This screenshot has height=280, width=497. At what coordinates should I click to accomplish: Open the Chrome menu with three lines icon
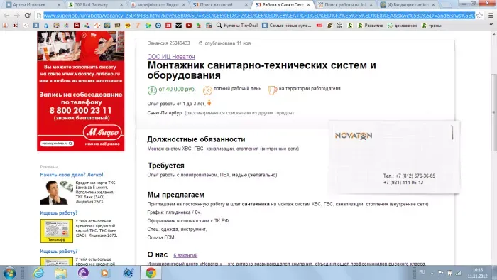coord(491,15)
